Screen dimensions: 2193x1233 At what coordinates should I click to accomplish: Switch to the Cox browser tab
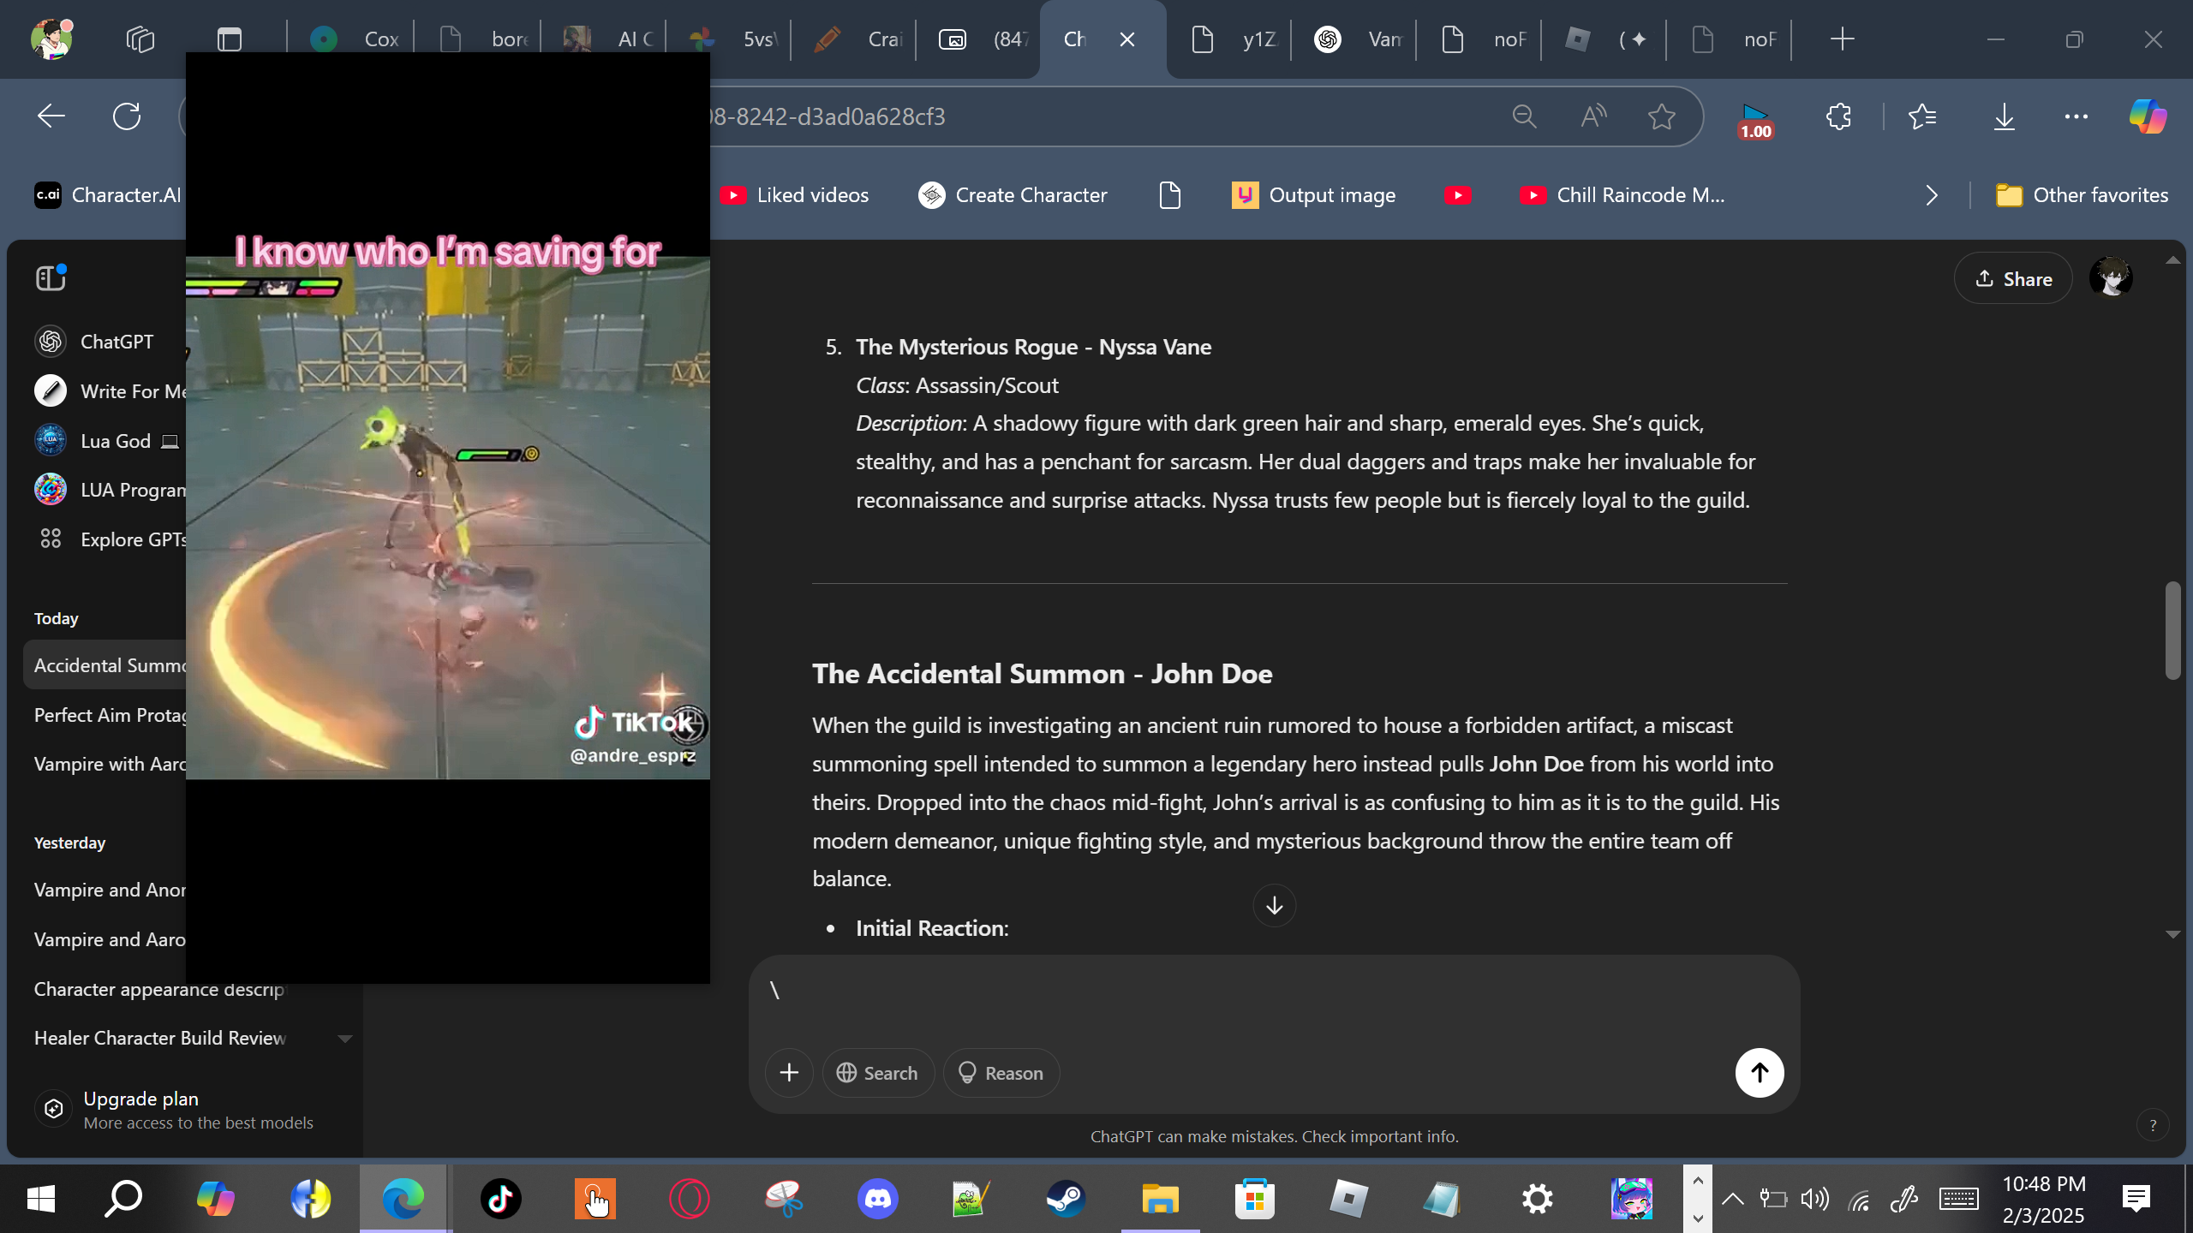(x=353, y=39)
